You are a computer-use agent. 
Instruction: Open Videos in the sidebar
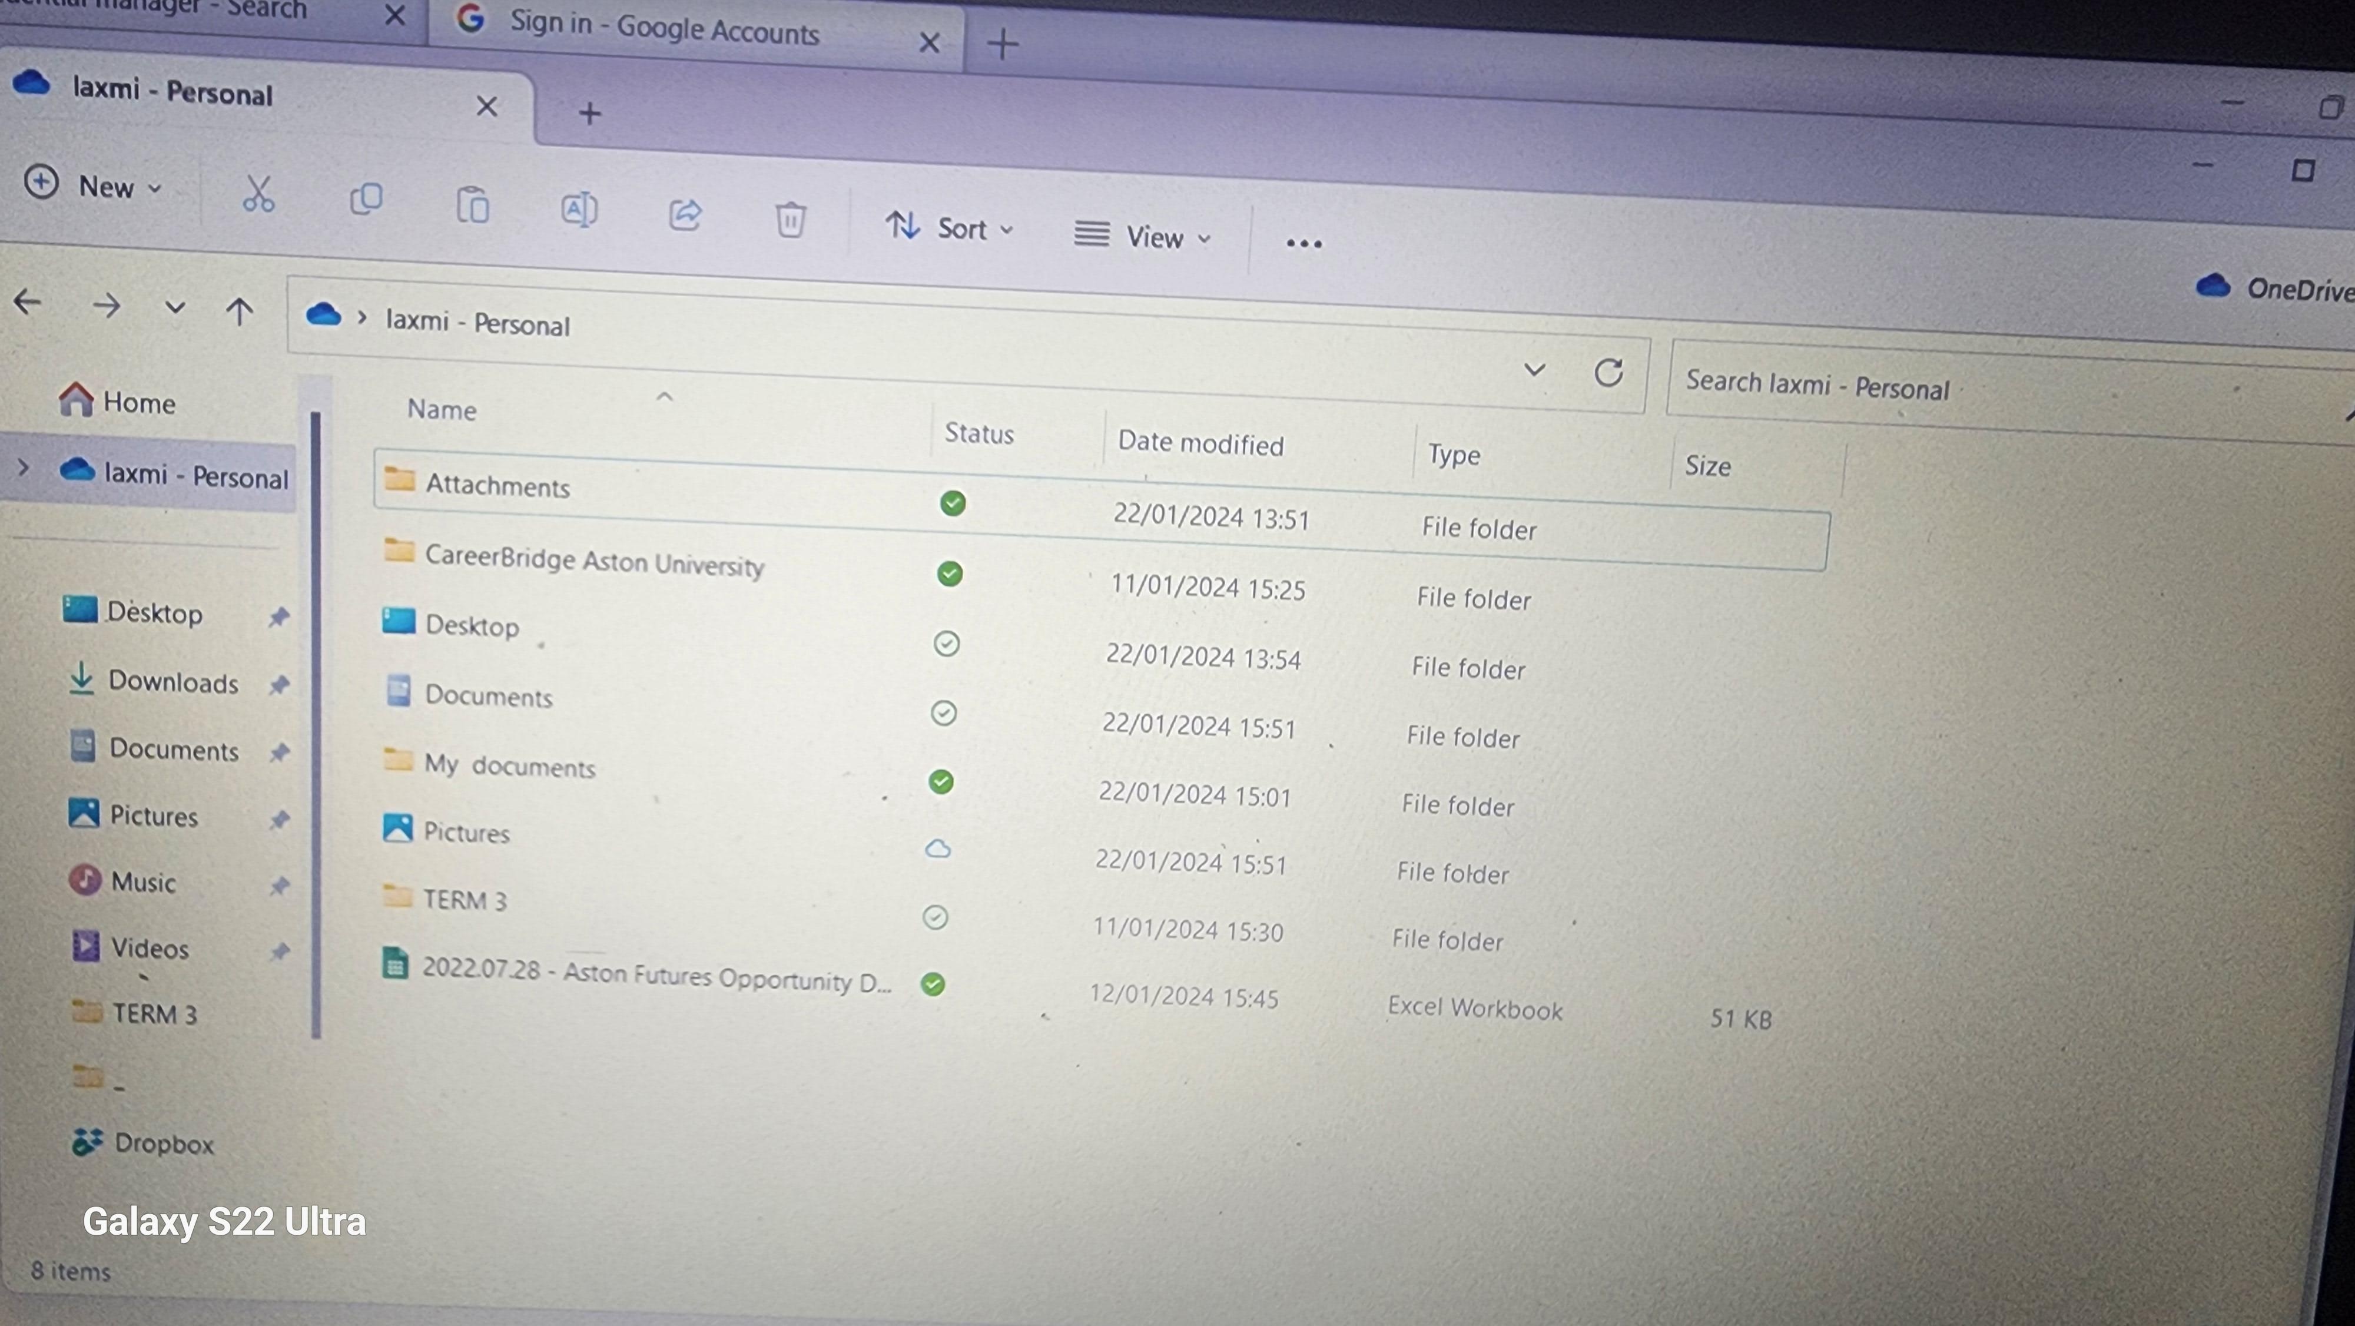coord(131,946)
